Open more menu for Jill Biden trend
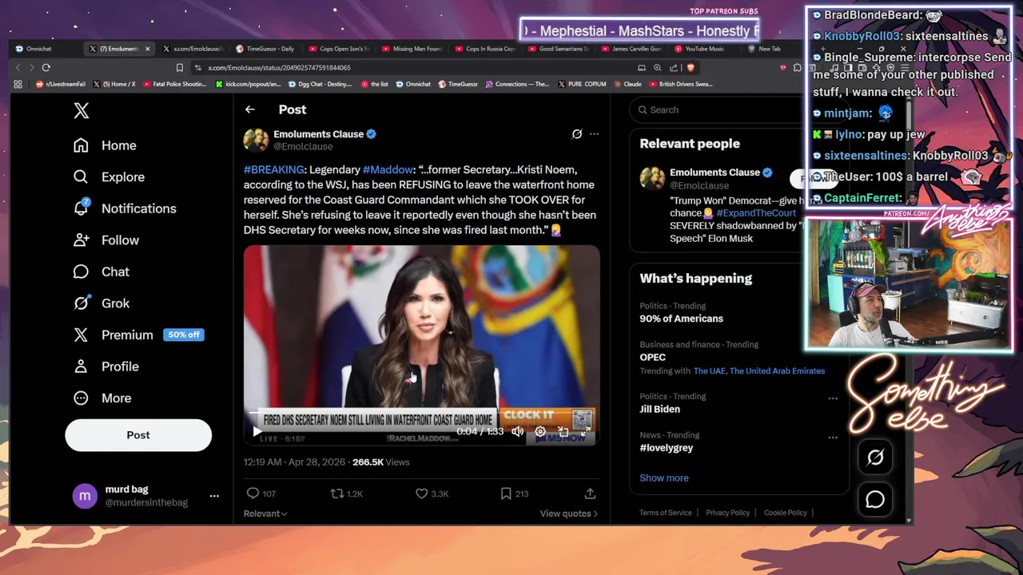The image size is (1023, 575). pyautogui.click(x=833, y=399)
